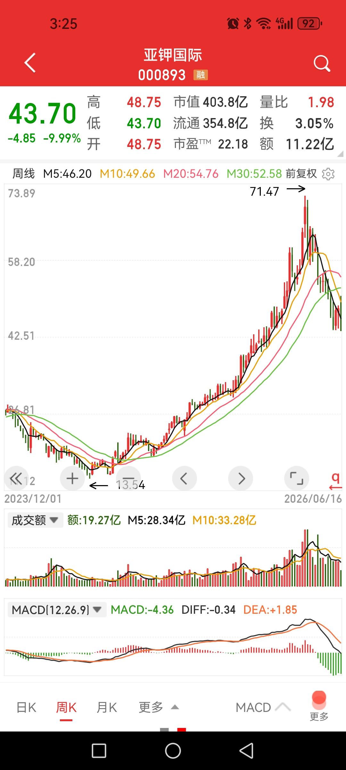Switch to 月K tab
Viewport: 346px width, 770px height.
click(107, 707)
